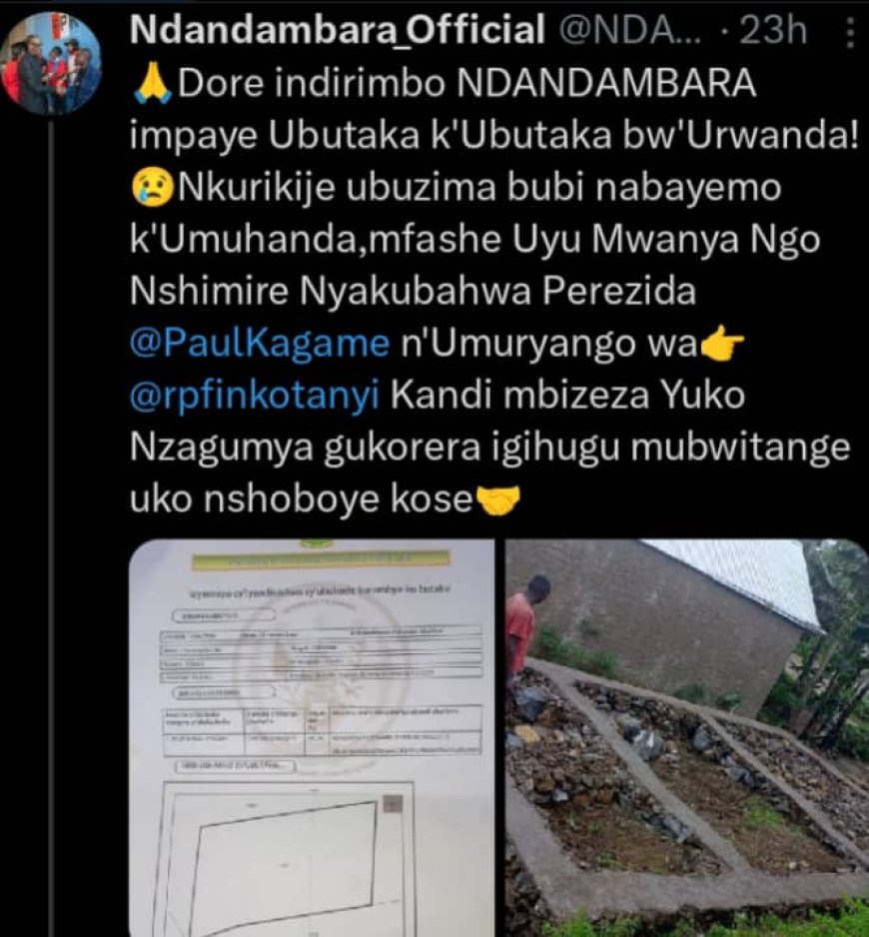Click the @NDA... username handle
The width and height of the screenshot is (869, 937).
point(630,30)
